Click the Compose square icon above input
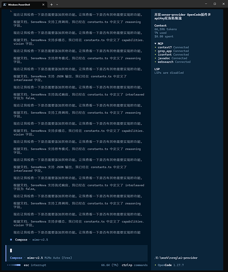Image resolution: width=228 pixels, height=272 pixels. click(11, 240)
